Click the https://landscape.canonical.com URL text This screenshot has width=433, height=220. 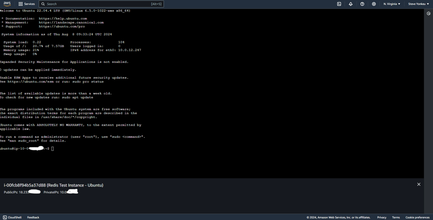[x=71, y=23]
